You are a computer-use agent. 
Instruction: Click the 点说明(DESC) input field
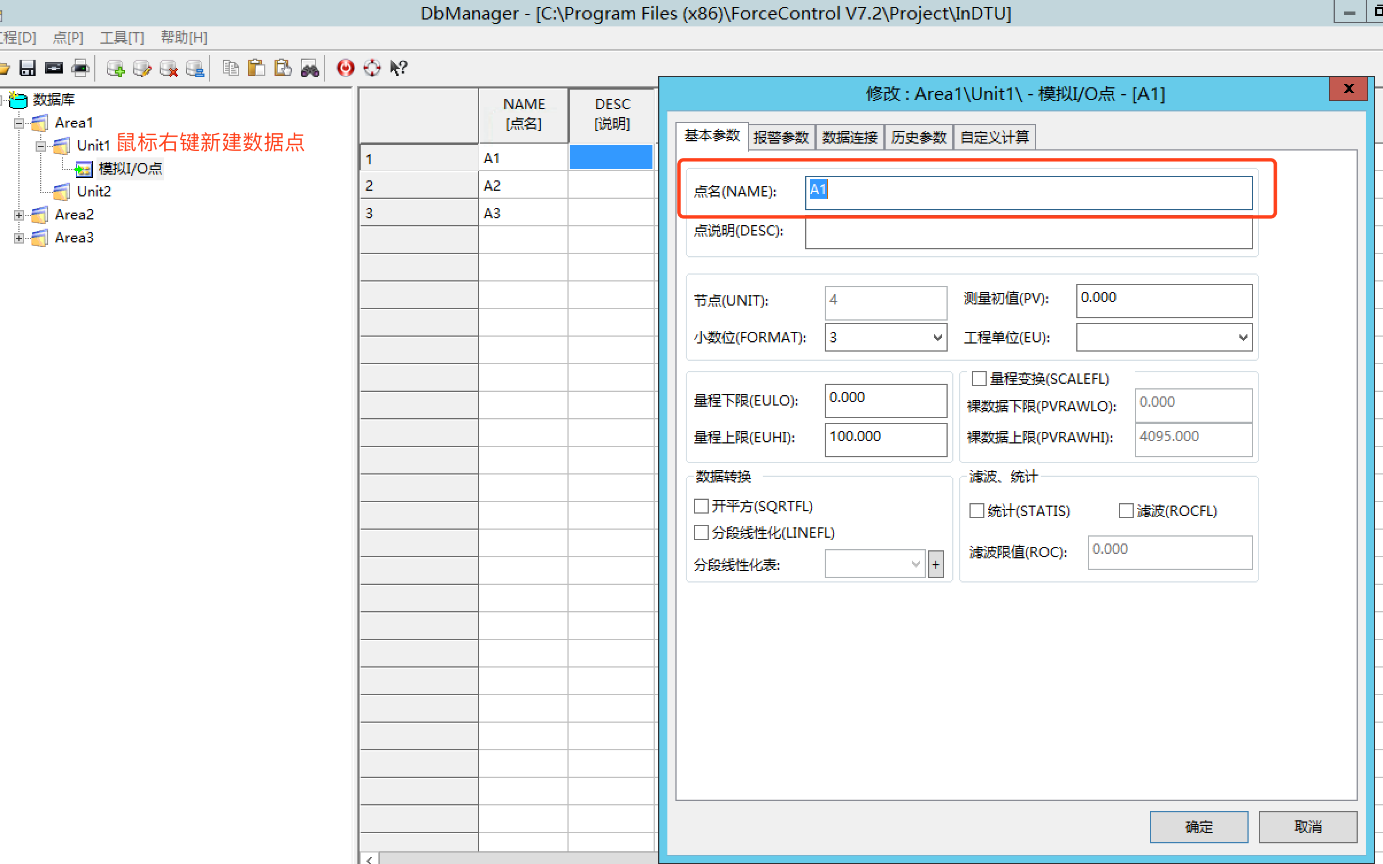[1028, 233]
